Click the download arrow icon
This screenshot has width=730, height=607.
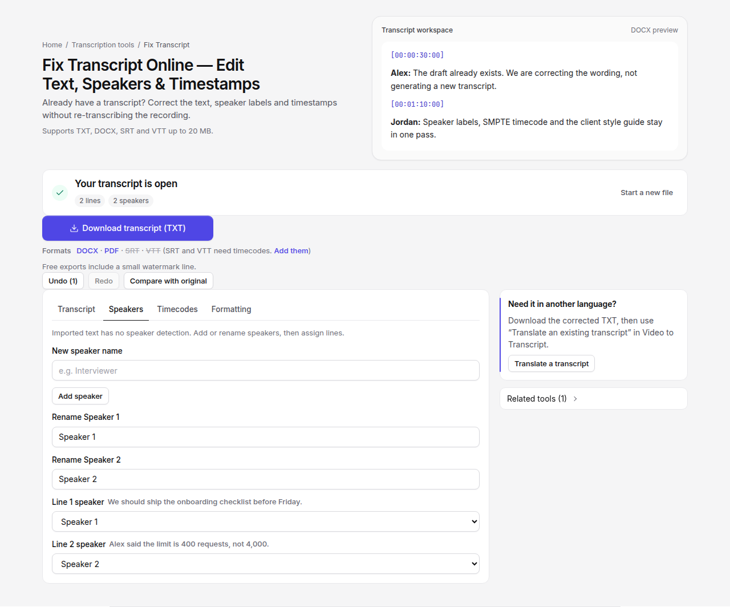tap(74, 228)
